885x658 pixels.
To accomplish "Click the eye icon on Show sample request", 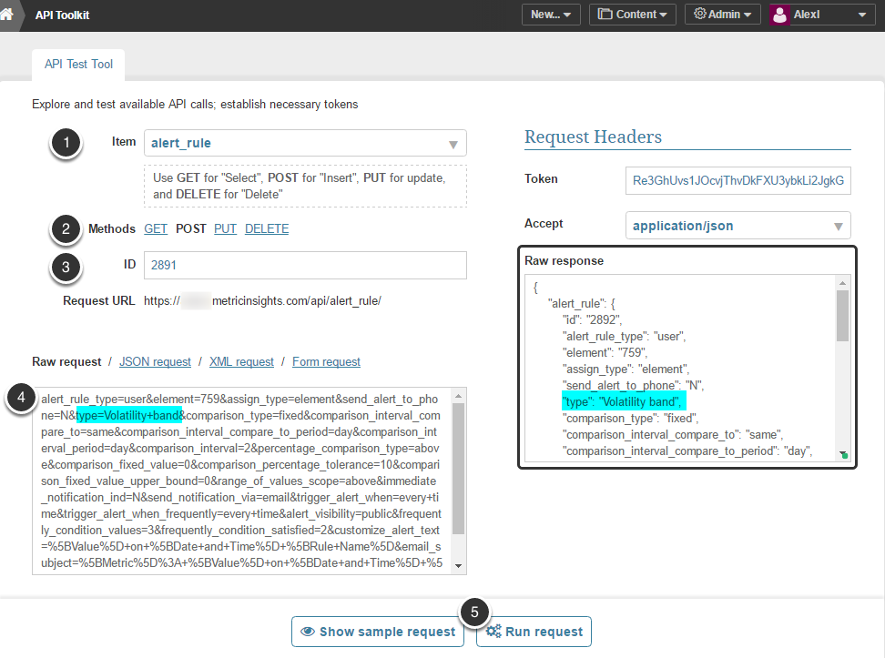I will tap(308, 632).
